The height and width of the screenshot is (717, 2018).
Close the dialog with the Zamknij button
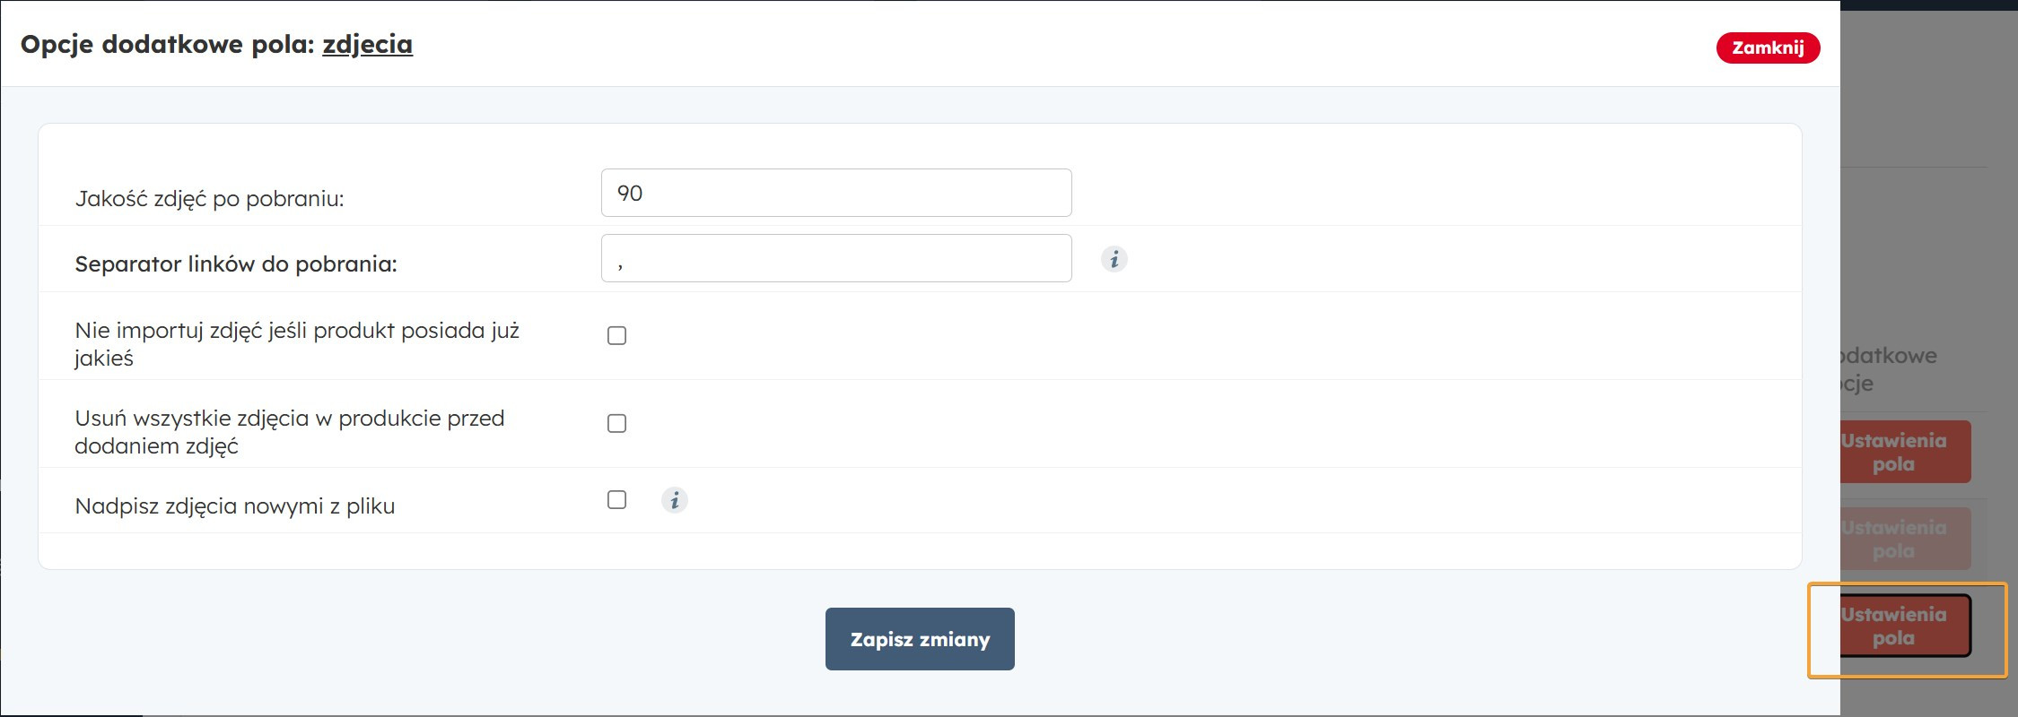click(x=1768, y=48)
